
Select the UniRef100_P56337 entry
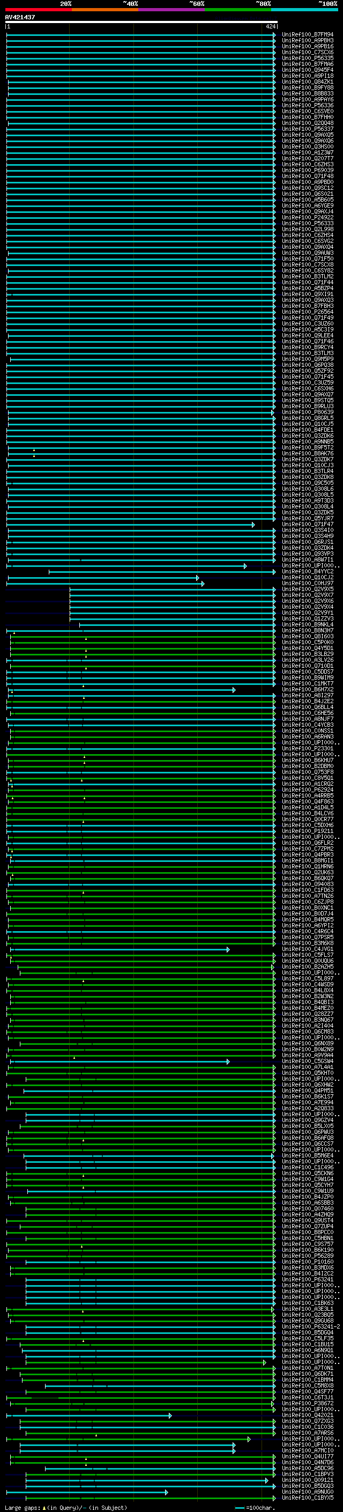[308, 129]
